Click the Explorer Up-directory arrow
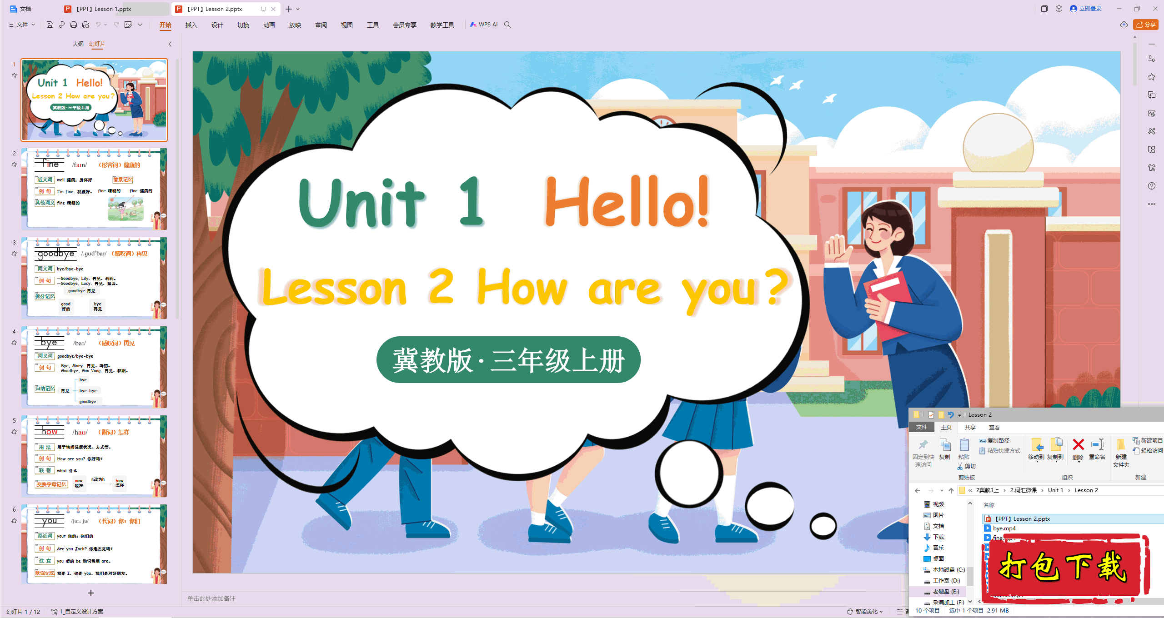The width and height of the screenshot is (1164, 618). [x=951, y=490]
